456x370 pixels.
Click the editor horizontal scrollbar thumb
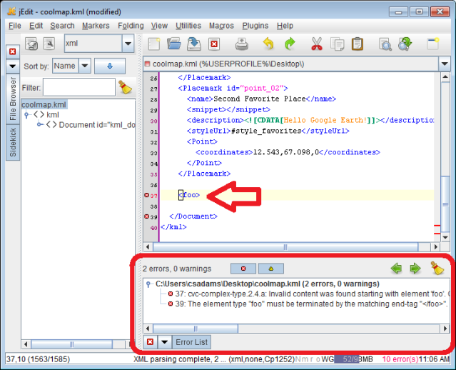[x=285, y=247]
